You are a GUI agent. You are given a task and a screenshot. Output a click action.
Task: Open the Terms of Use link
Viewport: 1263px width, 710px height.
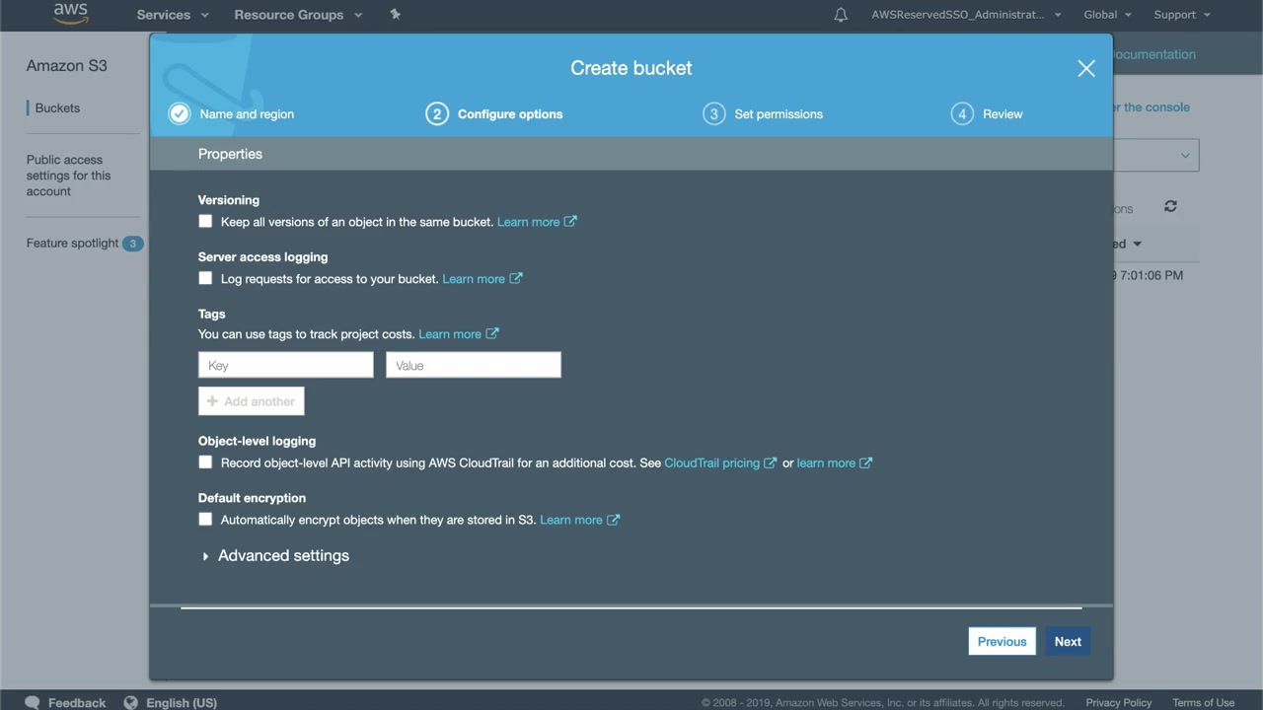(1204, 703)
